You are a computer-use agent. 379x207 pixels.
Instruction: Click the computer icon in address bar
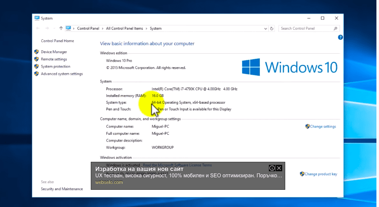pyautogui.click(x=68, y=28)
